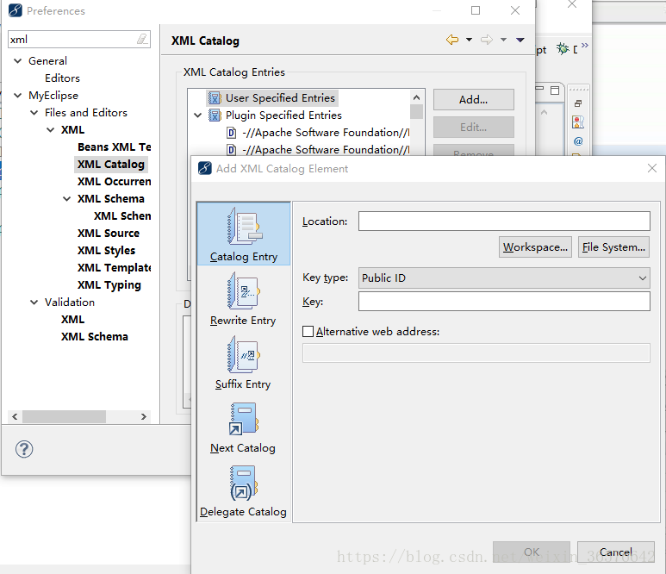Click the Location input field
The image size is (666, 574).
(x=504, y=221)
